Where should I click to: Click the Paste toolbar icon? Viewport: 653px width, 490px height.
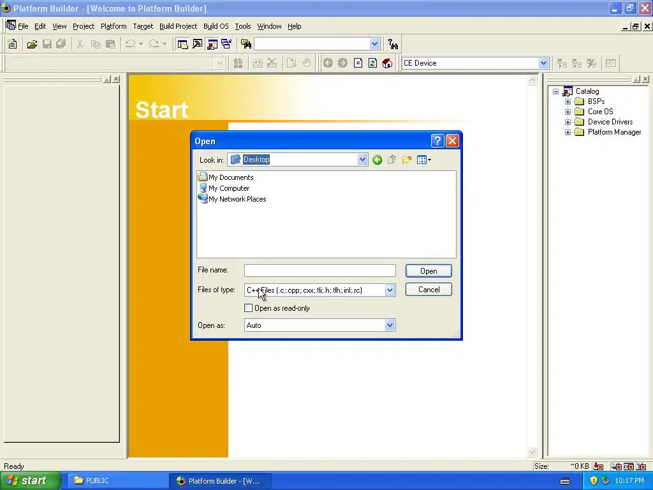coord(110,44)
